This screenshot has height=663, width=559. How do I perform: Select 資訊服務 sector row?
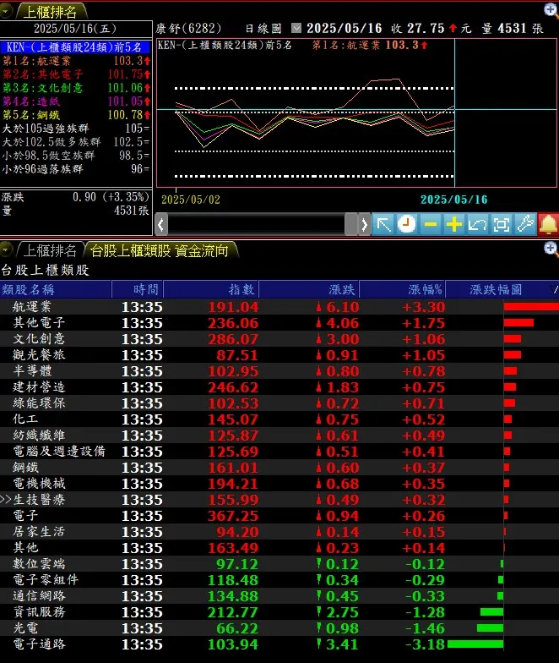279,612
